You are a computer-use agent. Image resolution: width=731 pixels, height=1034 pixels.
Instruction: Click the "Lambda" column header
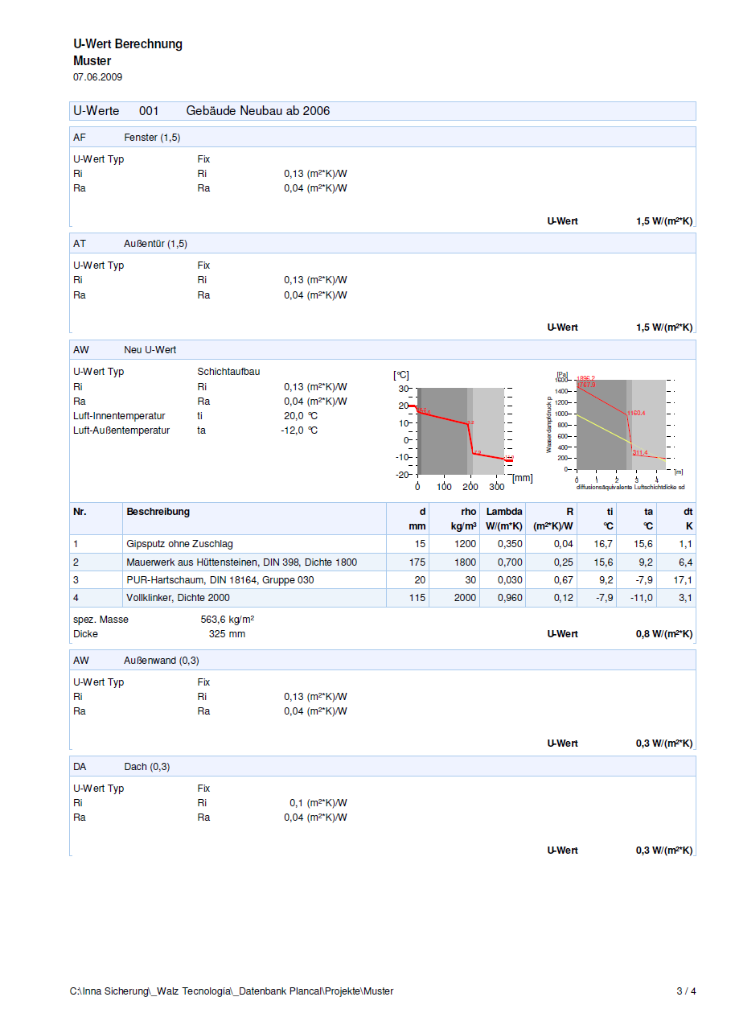pos(504,512)
